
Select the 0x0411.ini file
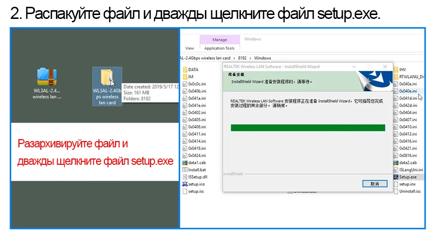click(x=194, y=134)
